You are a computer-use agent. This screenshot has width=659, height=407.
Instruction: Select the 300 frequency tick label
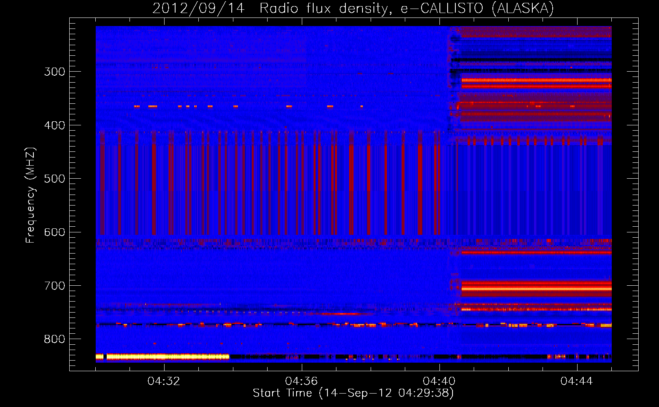click(x=55, y=72)
